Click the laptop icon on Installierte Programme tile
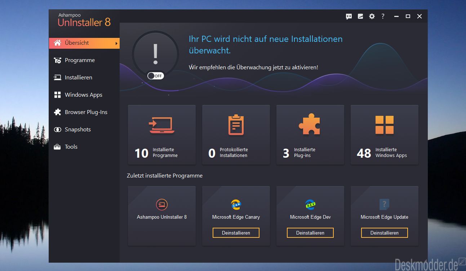 [x=162, y=125]
